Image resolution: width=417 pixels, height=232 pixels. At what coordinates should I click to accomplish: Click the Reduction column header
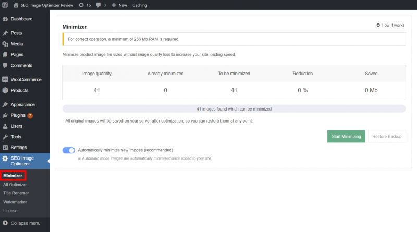point(303,74)
